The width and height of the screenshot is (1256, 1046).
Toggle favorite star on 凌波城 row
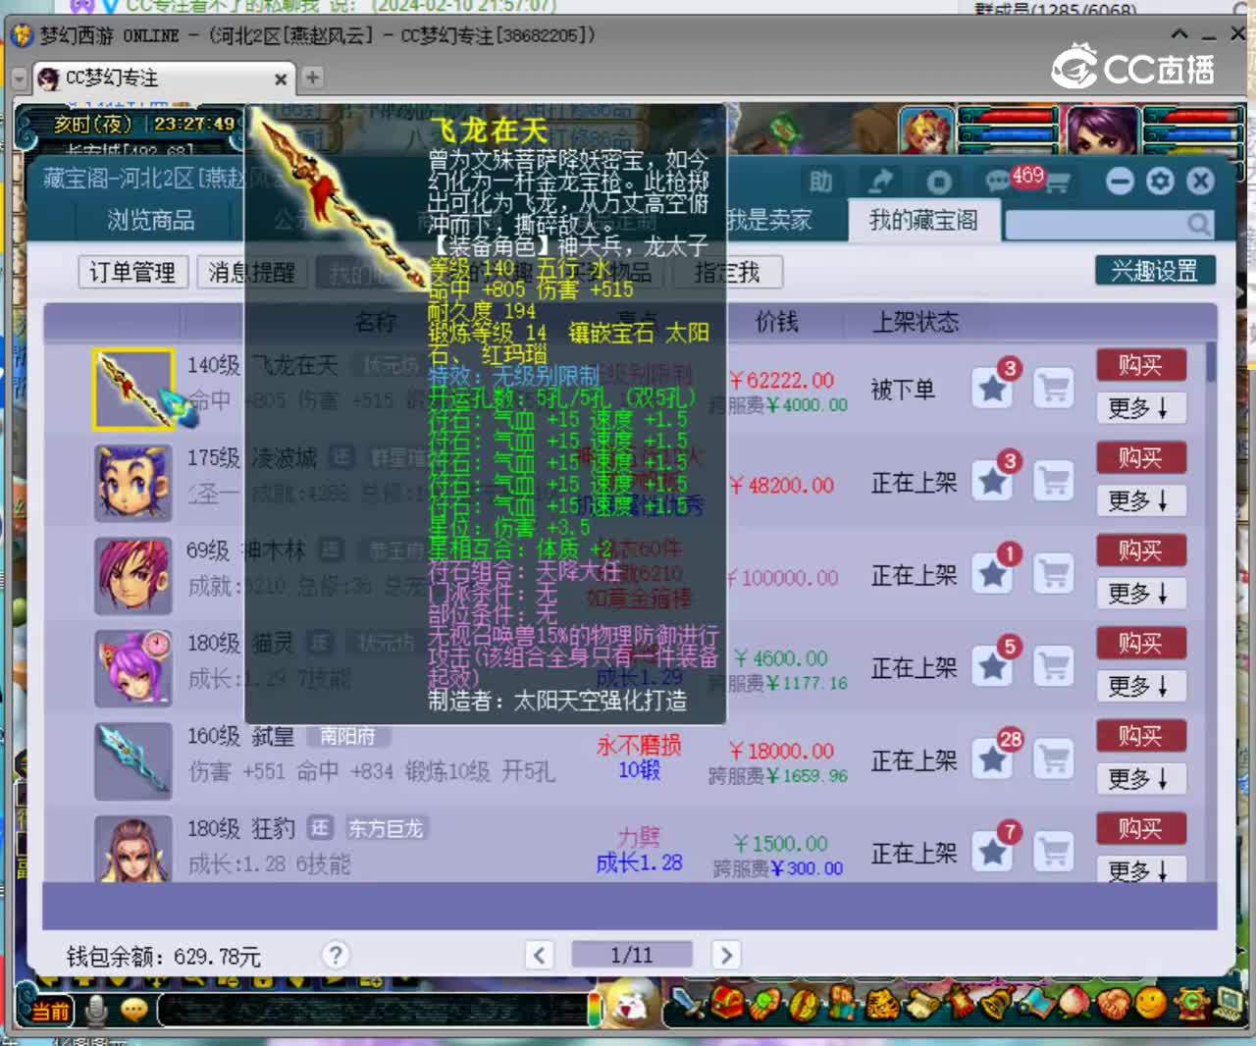(993, 481)
